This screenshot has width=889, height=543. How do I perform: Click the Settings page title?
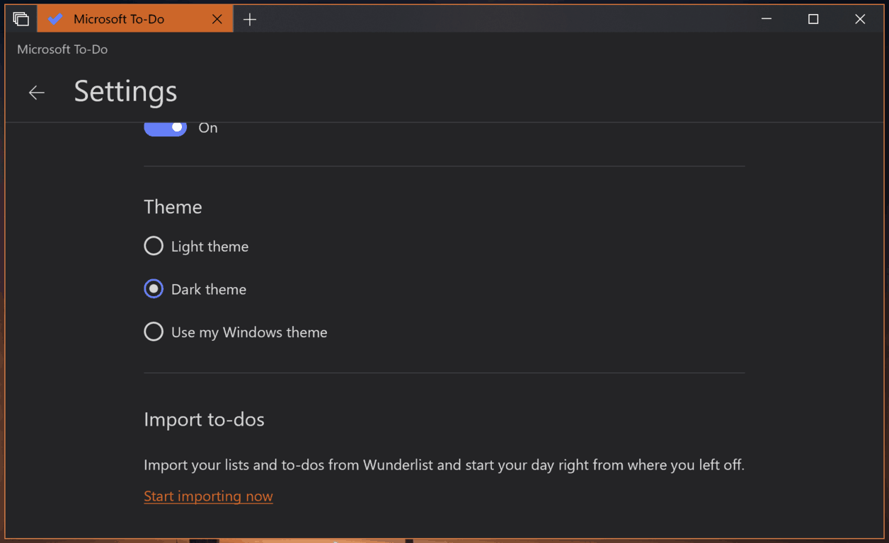(125, 91)
